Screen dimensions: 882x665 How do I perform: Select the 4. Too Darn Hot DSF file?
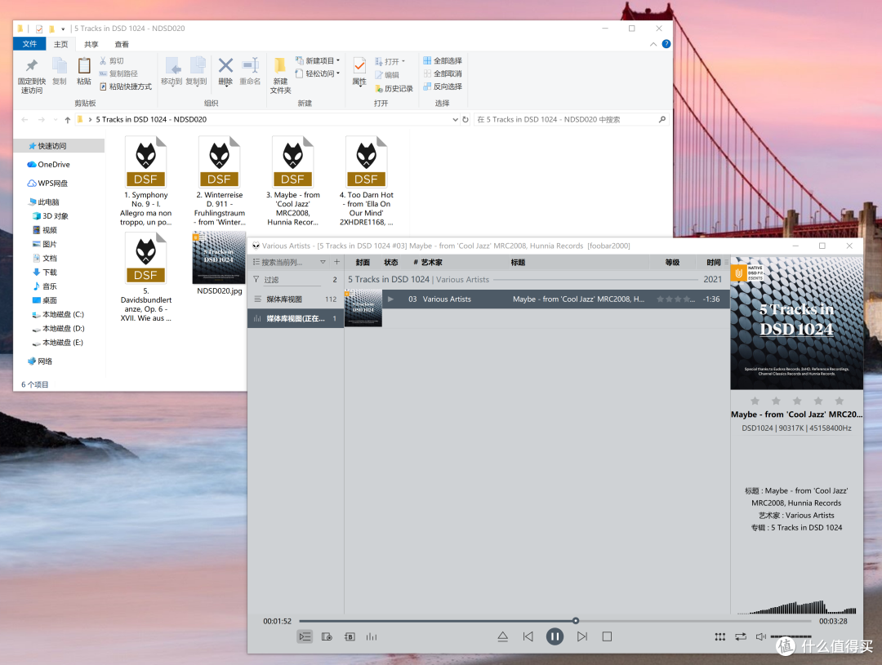366,181
